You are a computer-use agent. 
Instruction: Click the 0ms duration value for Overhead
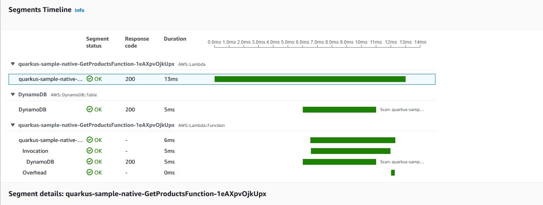point(169,173)
